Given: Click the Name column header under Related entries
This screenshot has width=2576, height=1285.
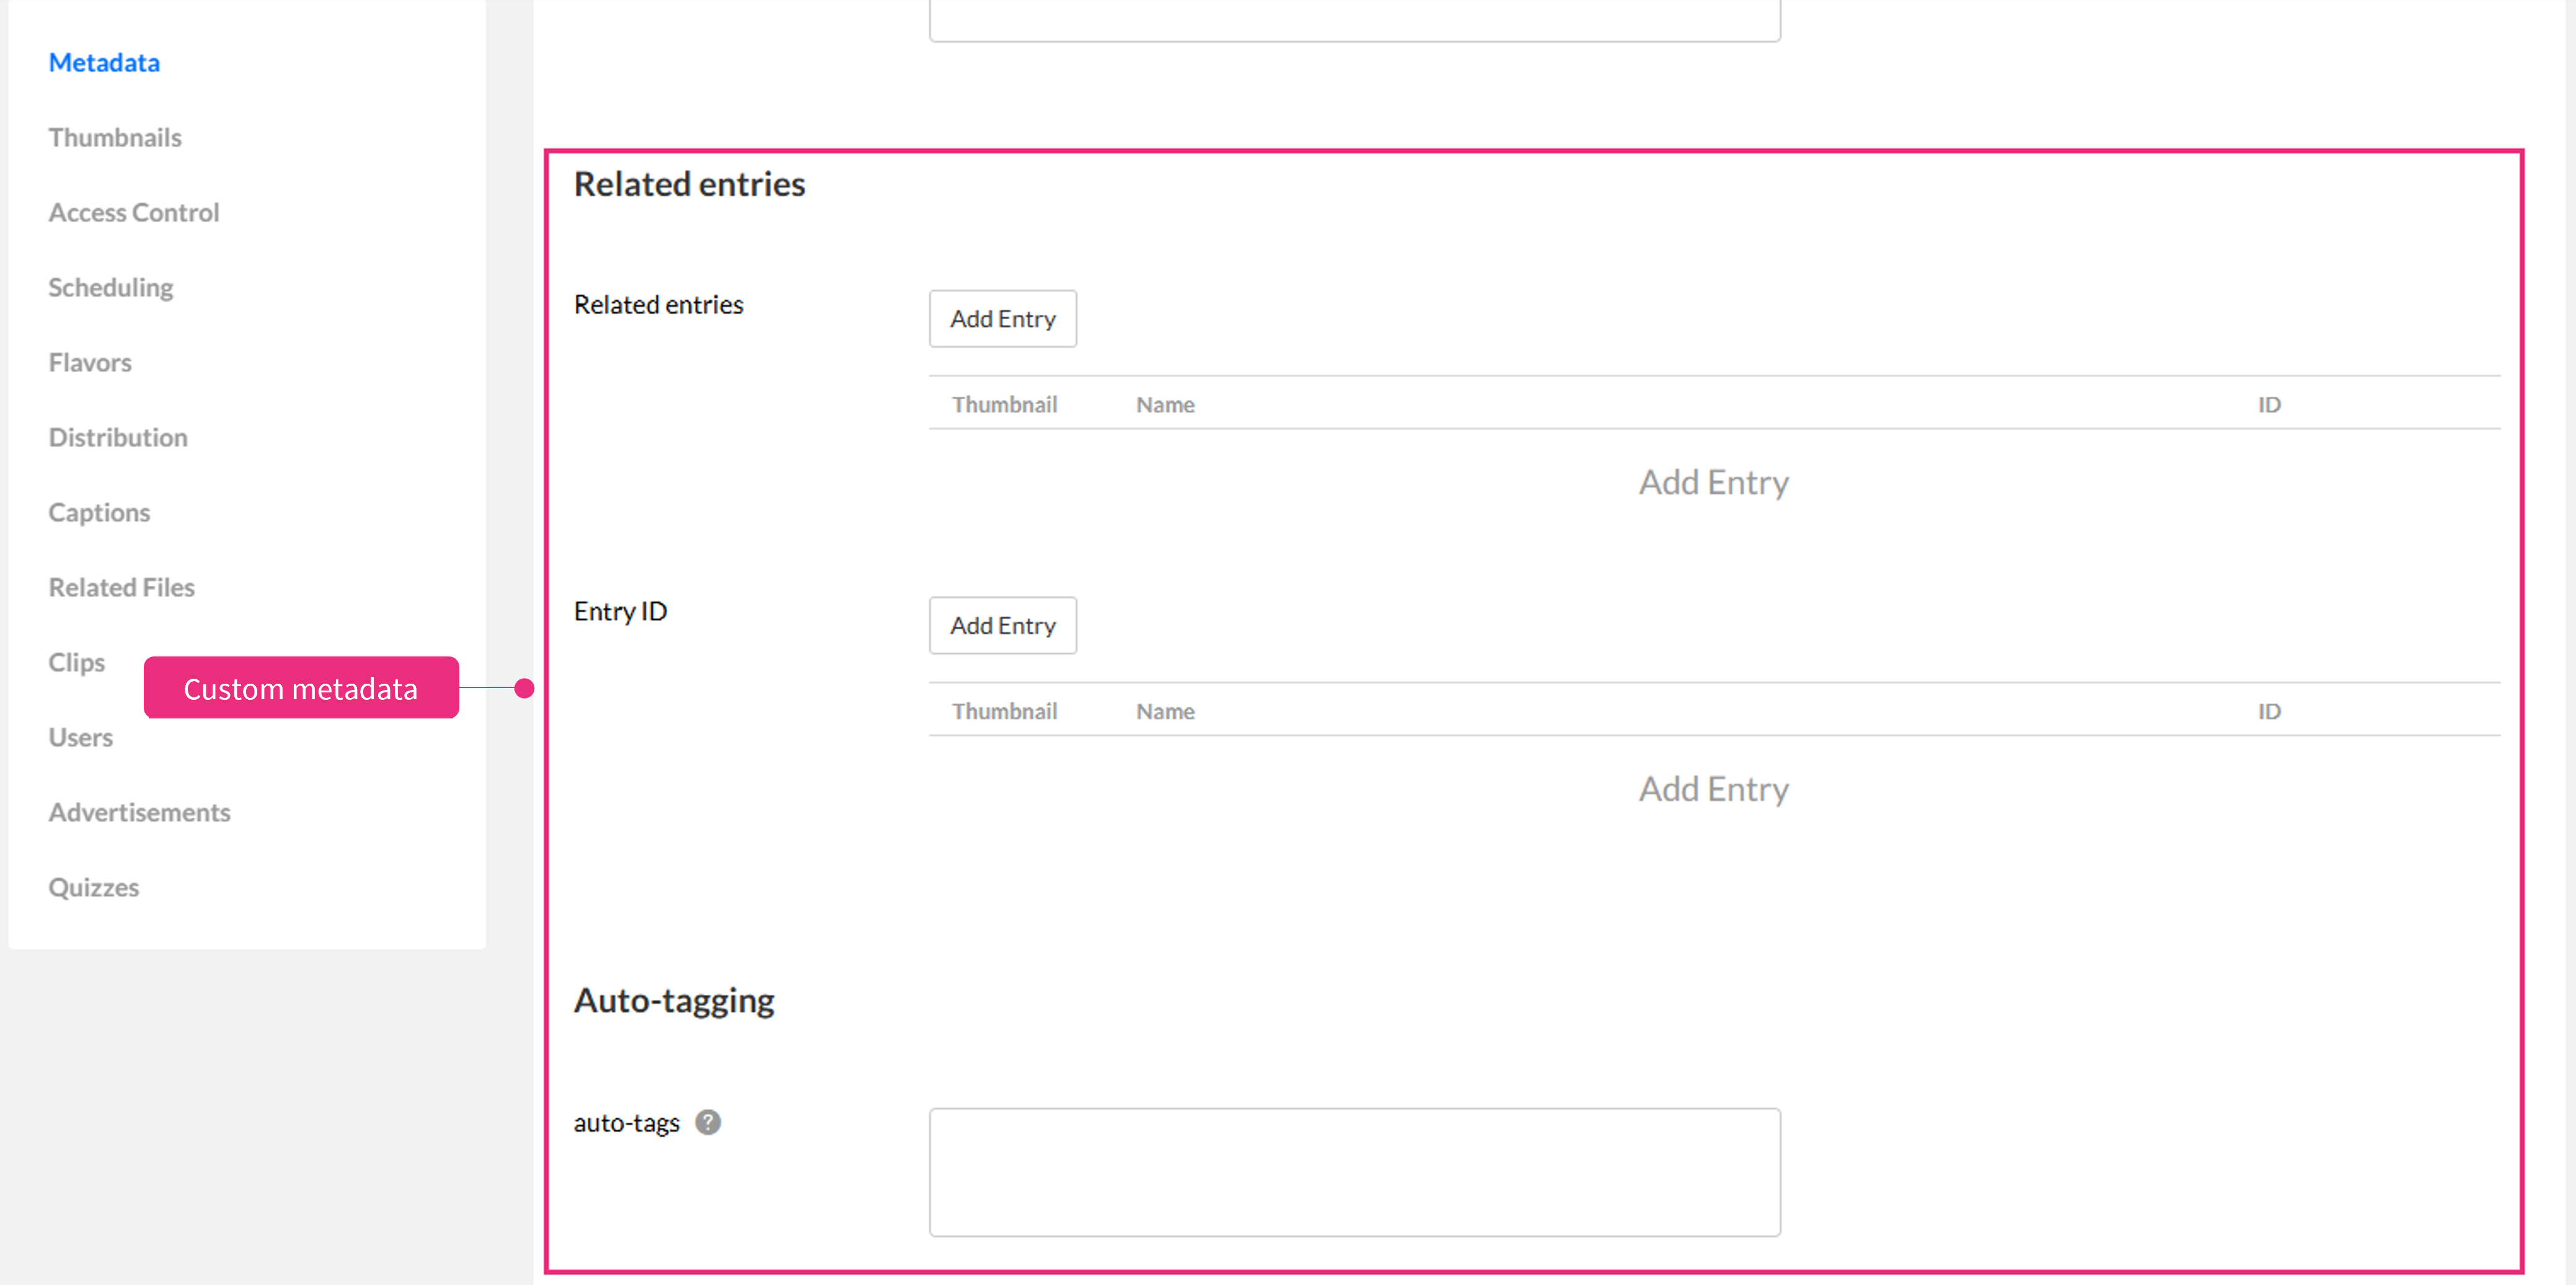Looking at the screenshot, I should [1165, 405].
